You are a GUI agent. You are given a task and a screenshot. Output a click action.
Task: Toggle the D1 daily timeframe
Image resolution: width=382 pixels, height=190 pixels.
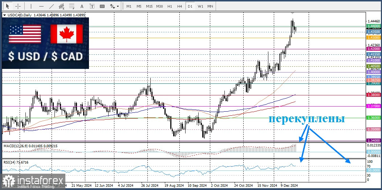coord(190,6)
